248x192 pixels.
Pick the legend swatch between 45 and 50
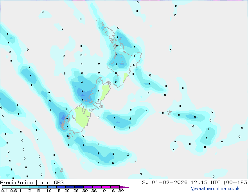115,187
